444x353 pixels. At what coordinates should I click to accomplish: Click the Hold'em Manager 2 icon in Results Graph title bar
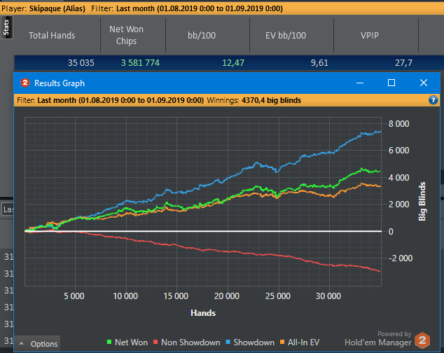pos(25,83)
